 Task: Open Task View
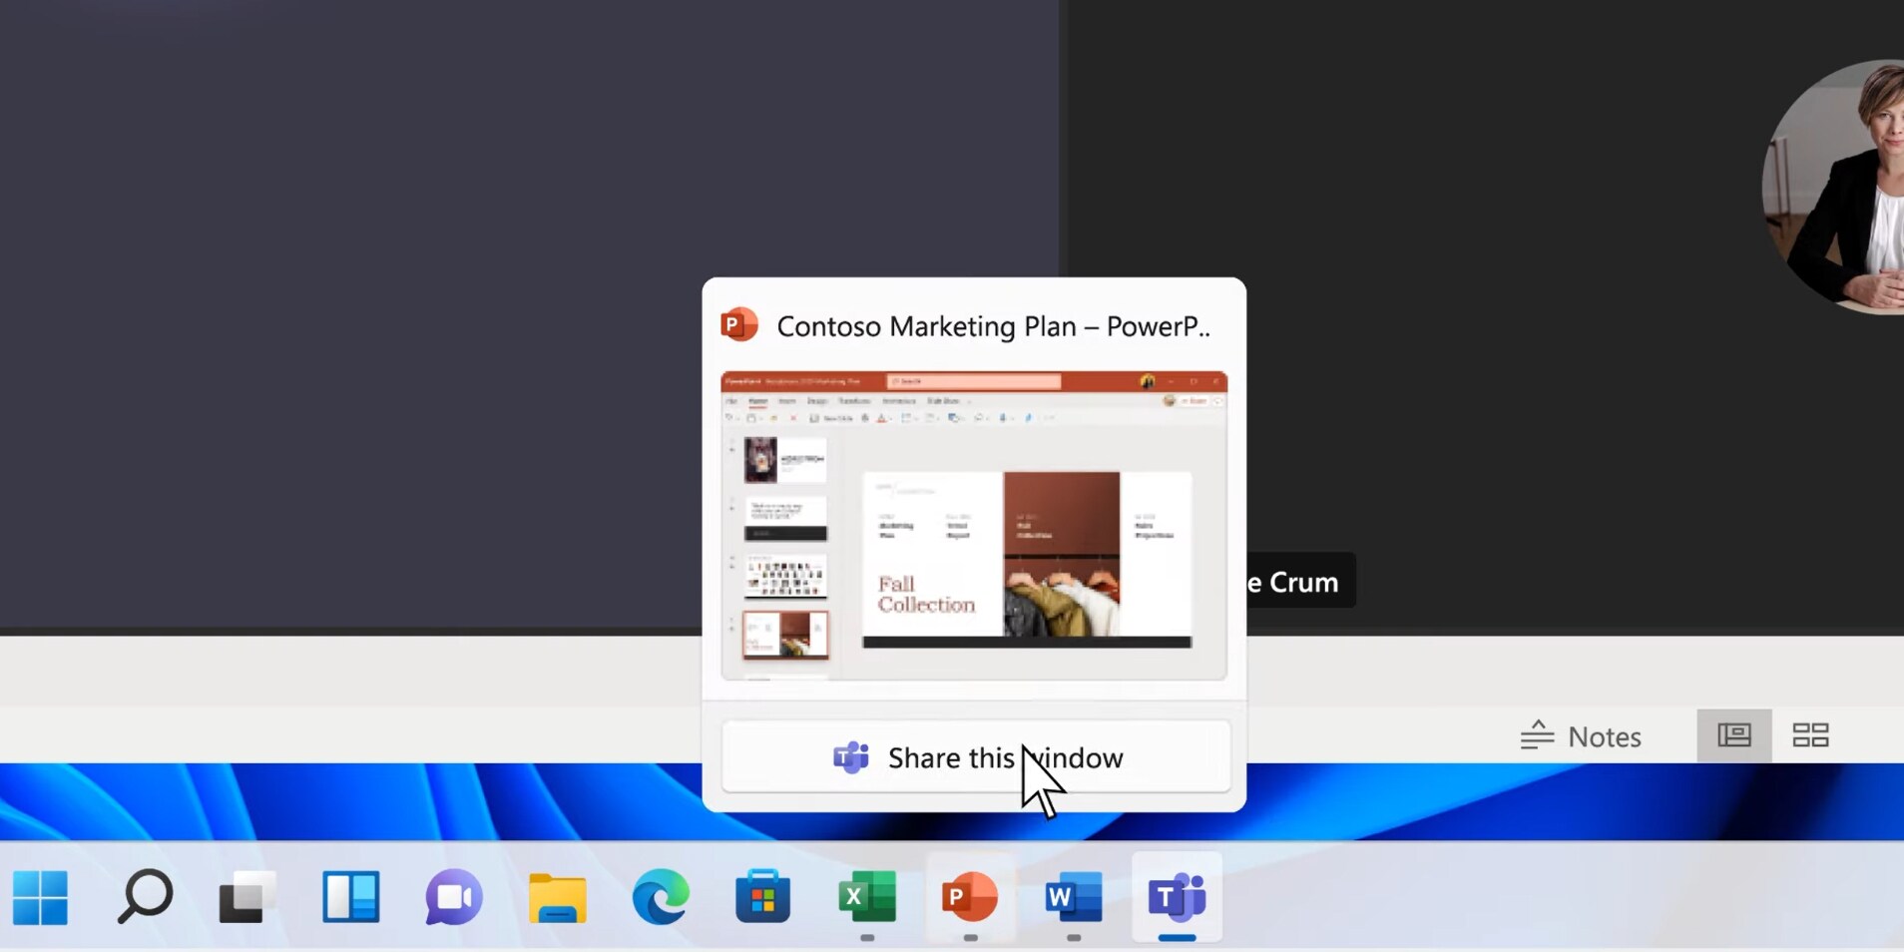click(246, 896)
